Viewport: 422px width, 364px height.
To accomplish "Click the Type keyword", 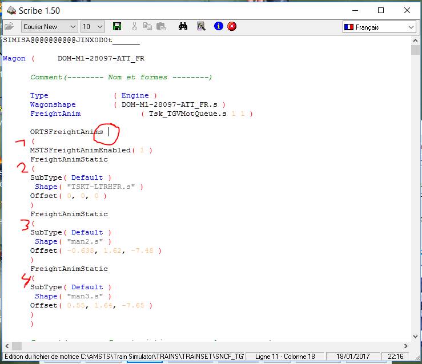I will click(39, 95).
